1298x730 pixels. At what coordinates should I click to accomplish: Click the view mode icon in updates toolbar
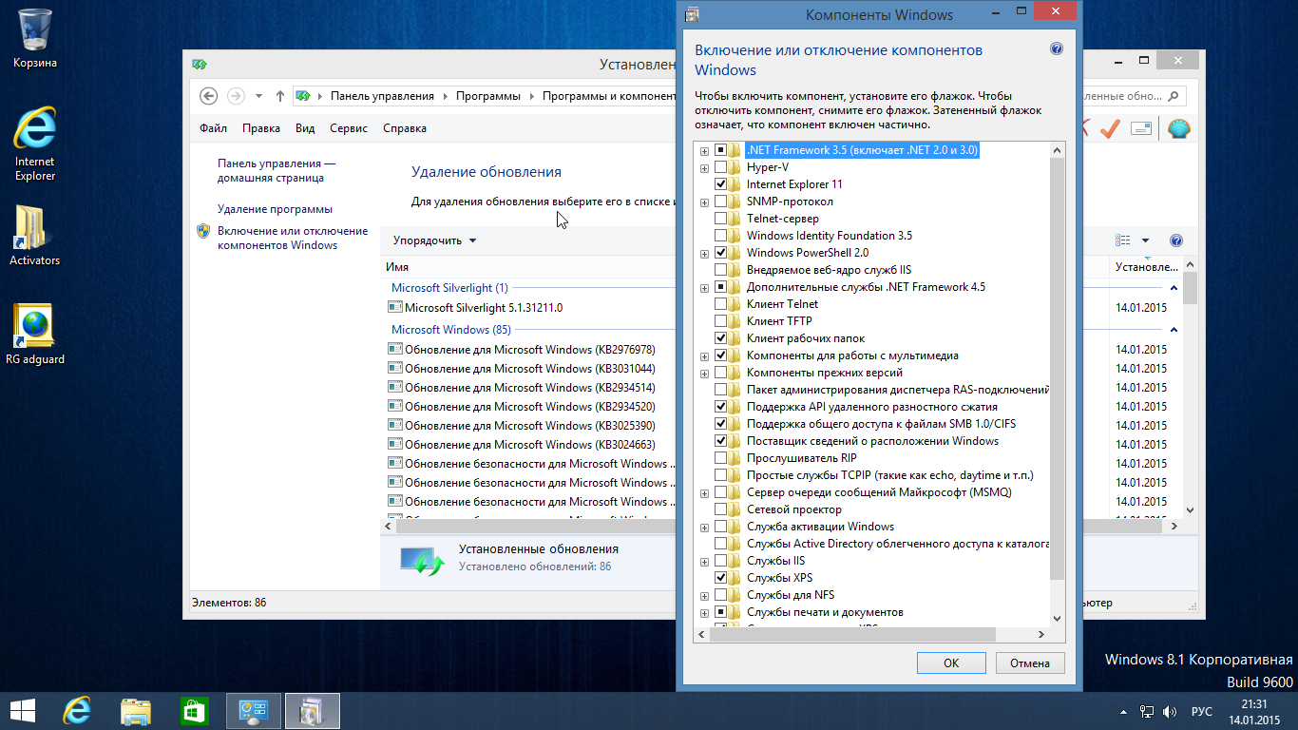(1123, 240)
